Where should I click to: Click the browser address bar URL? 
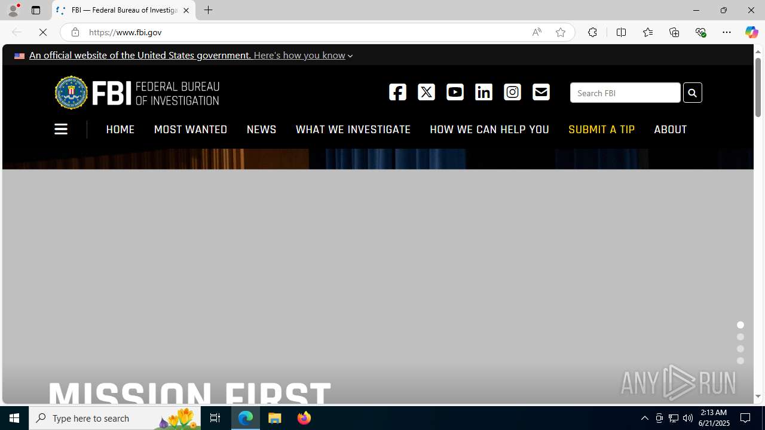126,32
